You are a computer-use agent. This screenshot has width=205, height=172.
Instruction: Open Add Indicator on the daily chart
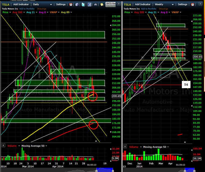[21, 4]
